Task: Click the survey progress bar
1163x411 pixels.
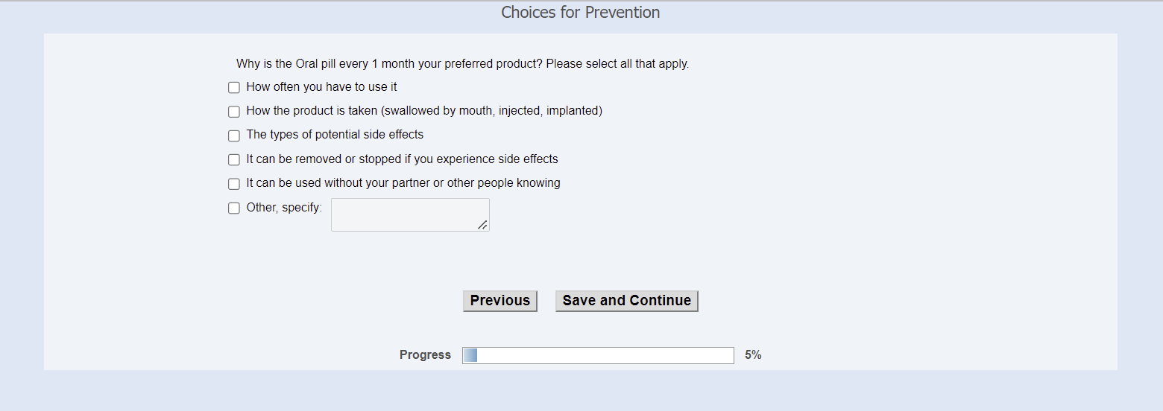Action: click(x=598, y=355)
